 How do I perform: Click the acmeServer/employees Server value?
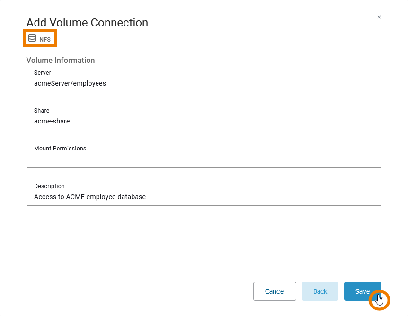pos(70,83)
